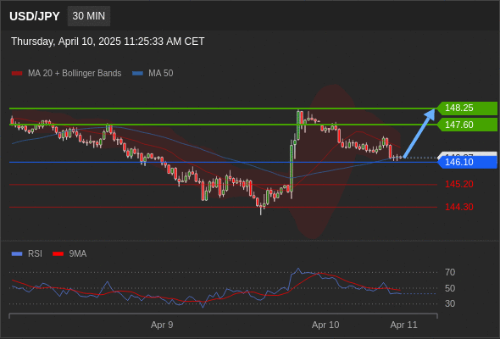Toggle the RSI legend entry
The image size is (500, 339).
tap(27, 254)
